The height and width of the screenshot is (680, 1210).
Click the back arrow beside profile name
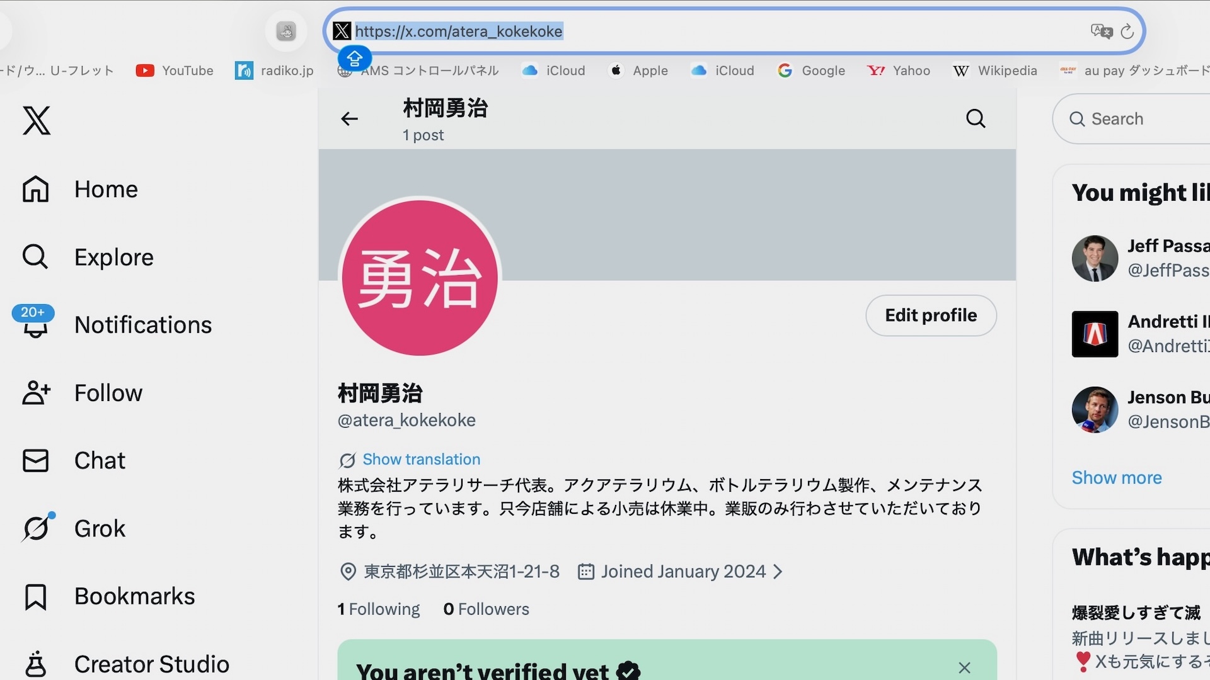tap(349, 118)
